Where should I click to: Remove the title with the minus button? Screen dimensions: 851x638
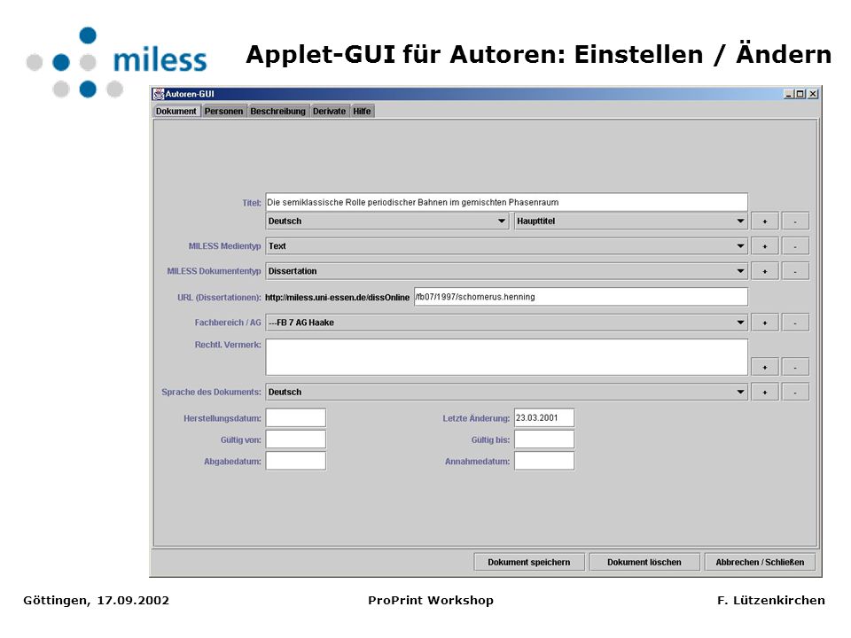point(795,222)
